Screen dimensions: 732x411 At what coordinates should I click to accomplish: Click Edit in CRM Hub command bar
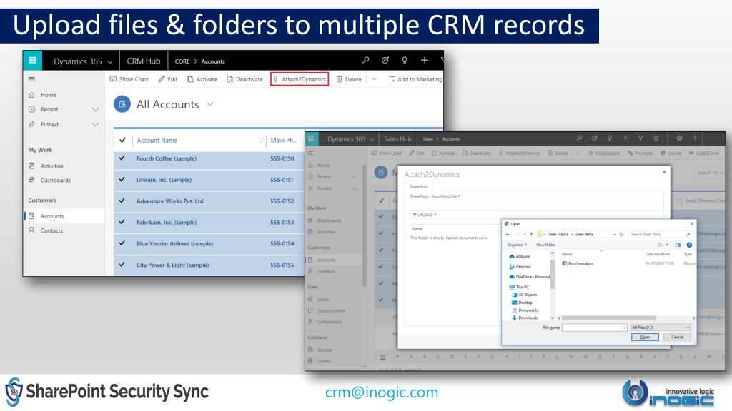[167, 79]
